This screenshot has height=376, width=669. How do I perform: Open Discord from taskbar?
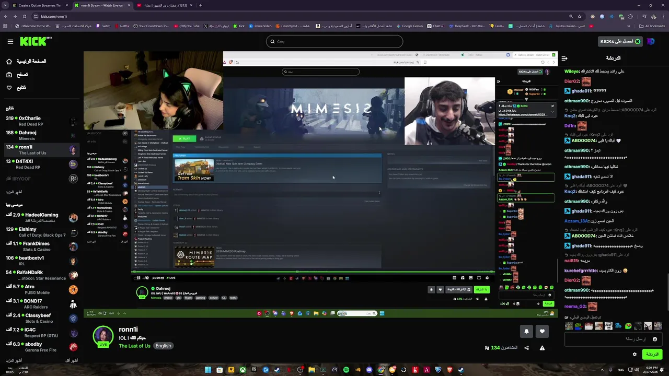[369, 370]
